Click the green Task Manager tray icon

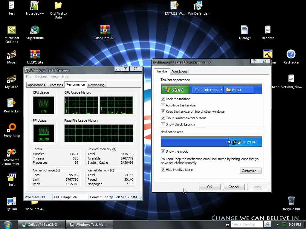284,225
